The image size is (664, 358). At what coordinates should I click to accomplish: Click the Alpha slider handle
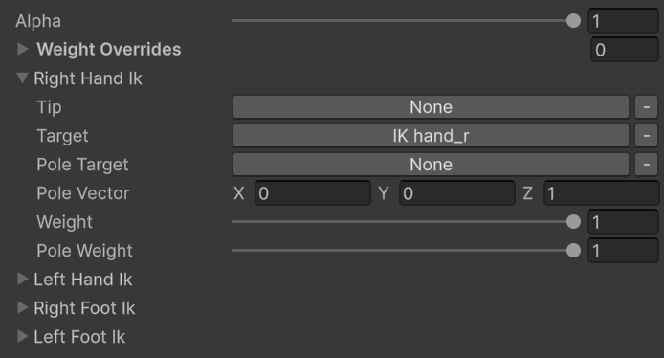573,20
